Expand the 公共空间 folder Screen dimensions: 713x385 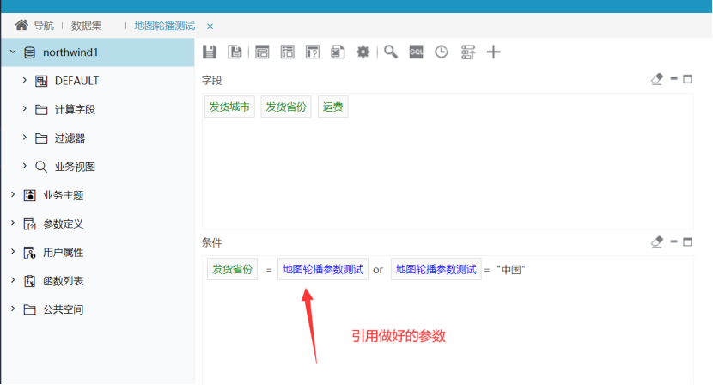pyautogui.click(x=13, y=309)
